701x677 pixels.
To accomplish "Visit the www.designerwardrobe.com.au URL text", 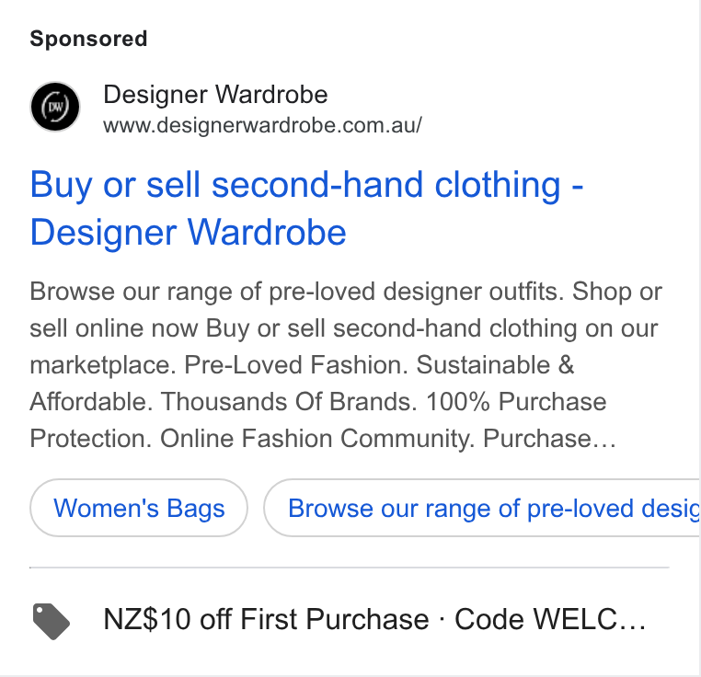I will (x=262, y=125).
